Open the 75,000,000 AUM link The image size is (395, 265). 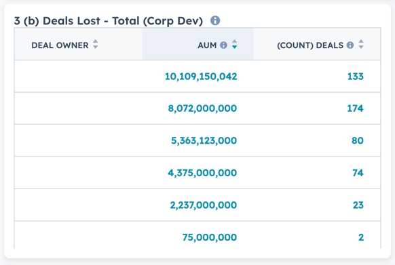(210, 237)
